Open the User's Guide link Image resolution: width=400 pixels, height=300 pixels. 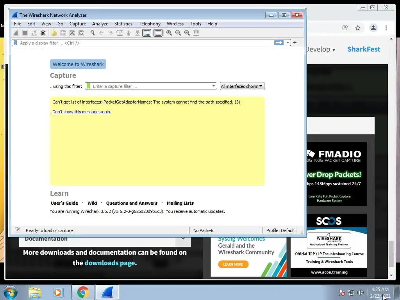click(64, 203)
